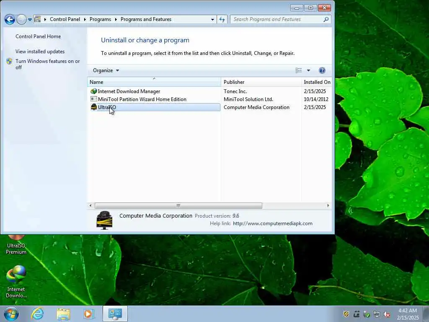This screenshot has height=322, width=429.
Task: Expand arrow after Control Panel breadcrumb
Action: coord(85,19)
